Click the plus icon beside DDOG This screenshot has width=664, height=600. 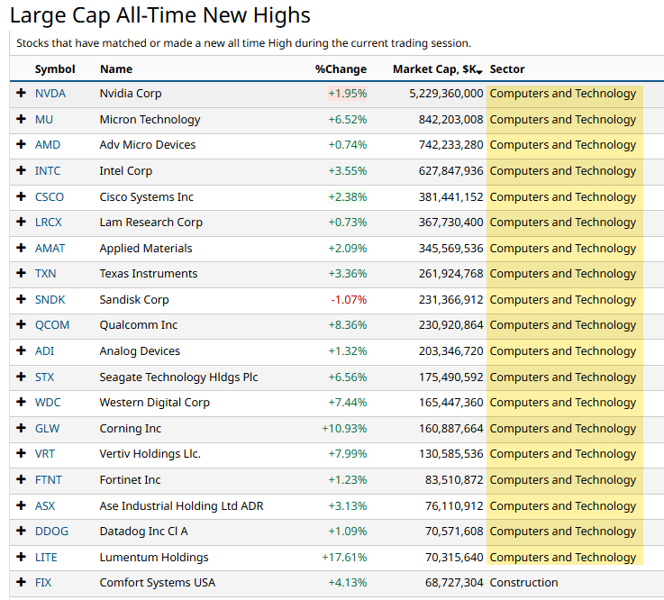coord(22,531)
